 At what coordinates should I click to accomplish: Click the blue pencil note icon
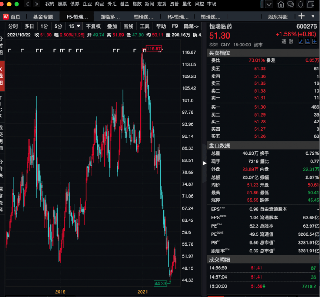click(x=301, y=42)
